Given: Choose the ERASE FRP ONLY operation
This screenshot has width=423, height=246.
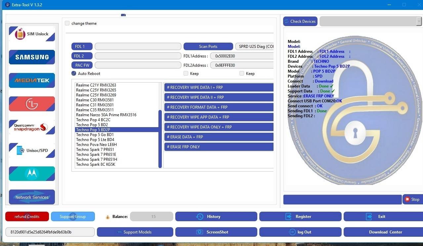Looking at the screenshot, I should [x=218, y=147].
